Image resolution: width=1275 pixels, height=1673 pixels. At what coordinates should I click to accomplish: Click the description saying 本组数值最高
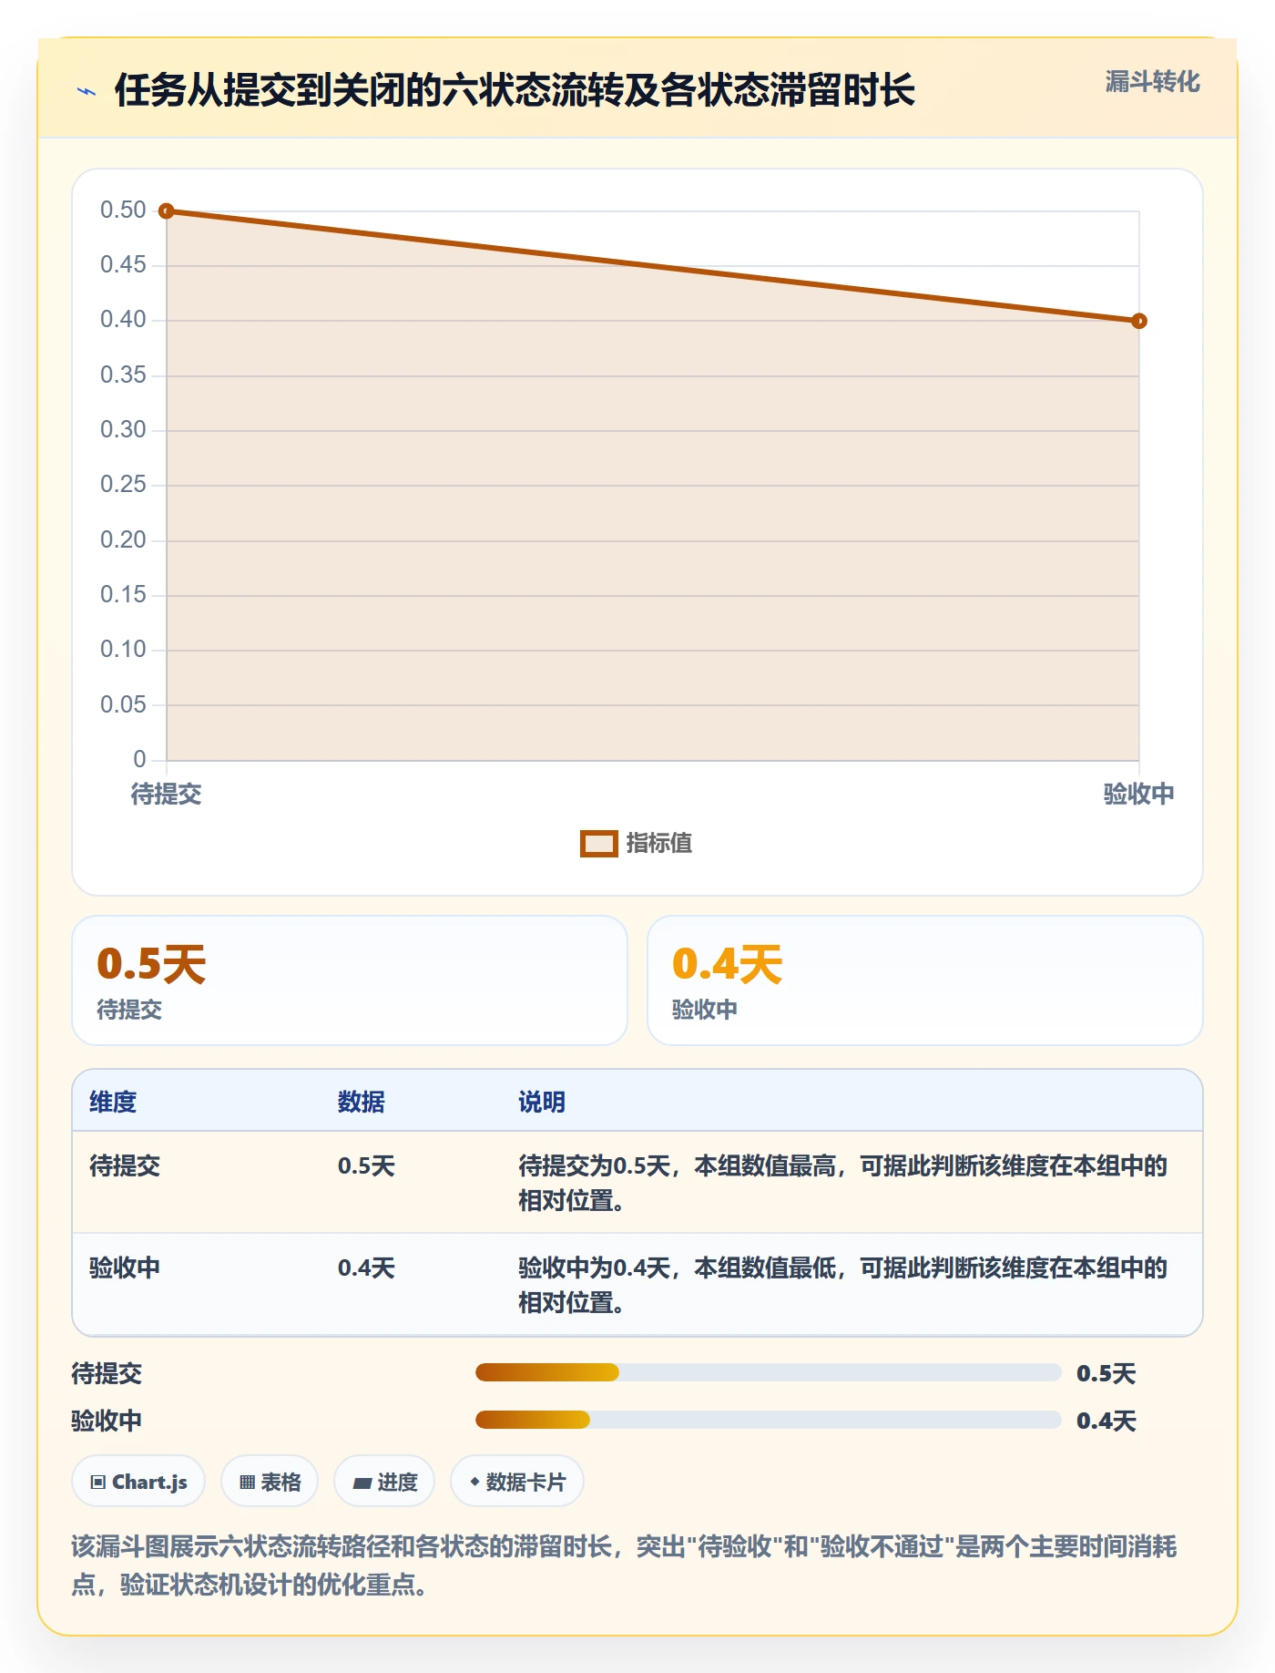[x=843, y=1183]
